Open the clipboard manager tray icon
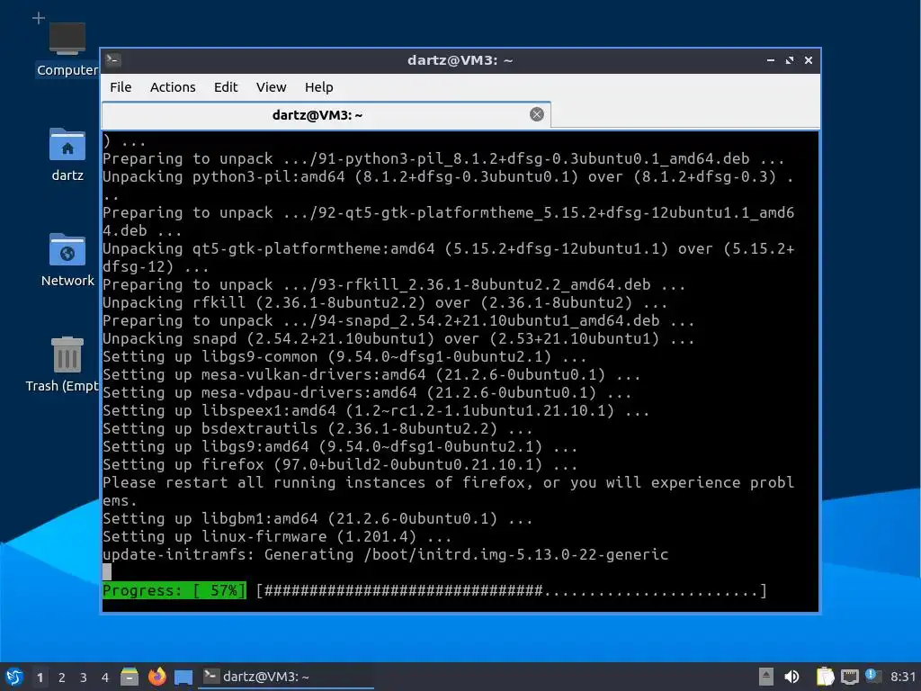Screen dimensions: 921x691 [x=826, y=677]
